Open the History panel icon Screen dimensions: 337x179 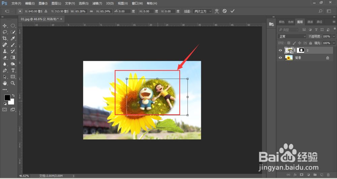pos(271,25)
